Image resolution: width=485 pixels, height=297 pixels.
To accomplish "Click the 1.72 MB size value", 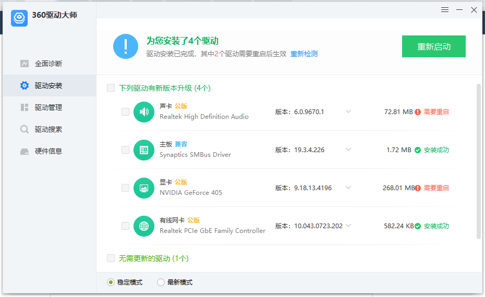I will [399, 150].
